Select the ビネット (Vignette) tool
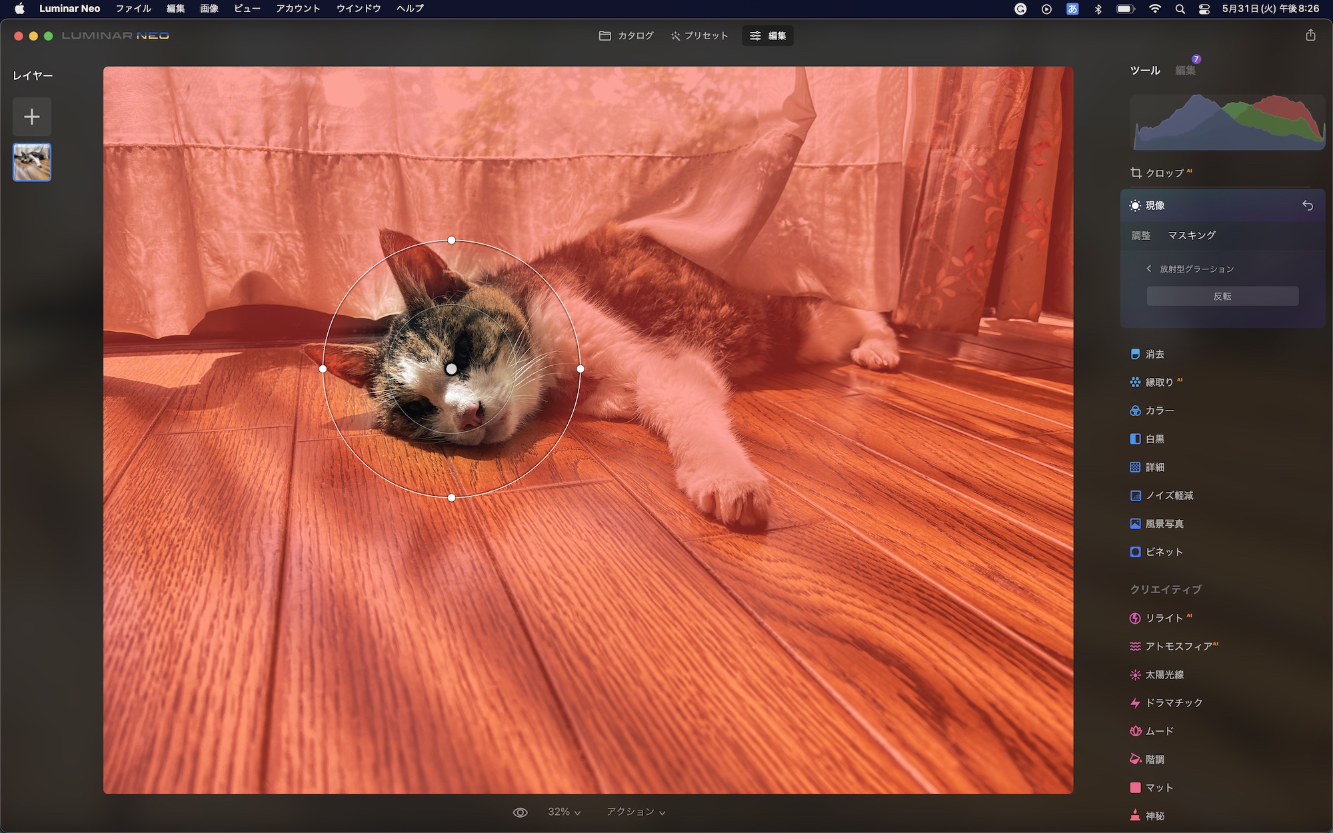Image resolution: width=1333 pixels, height=833 pixels. (x=1163, y=552)
